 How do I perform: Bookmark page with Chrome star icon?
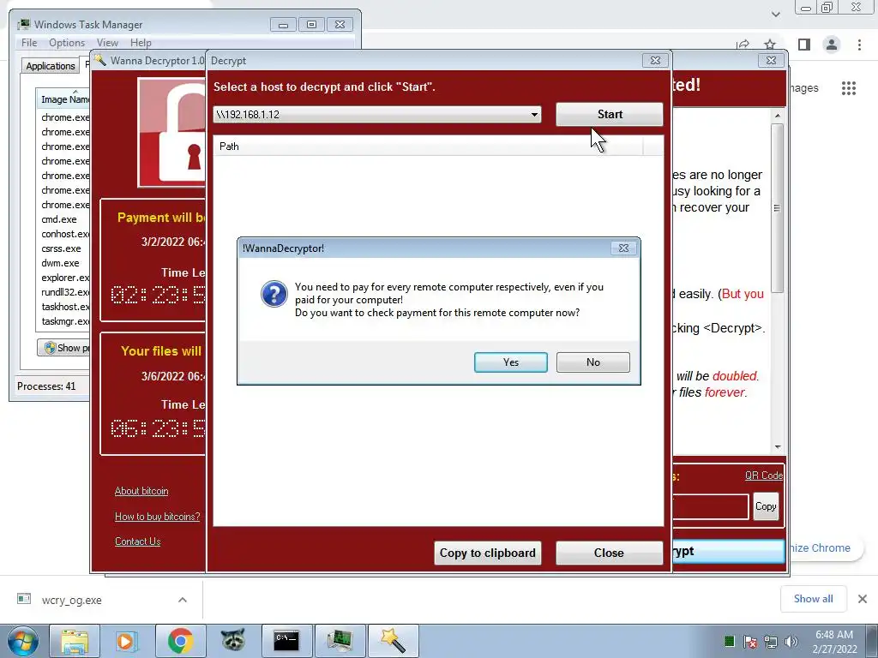click(770, 45)
